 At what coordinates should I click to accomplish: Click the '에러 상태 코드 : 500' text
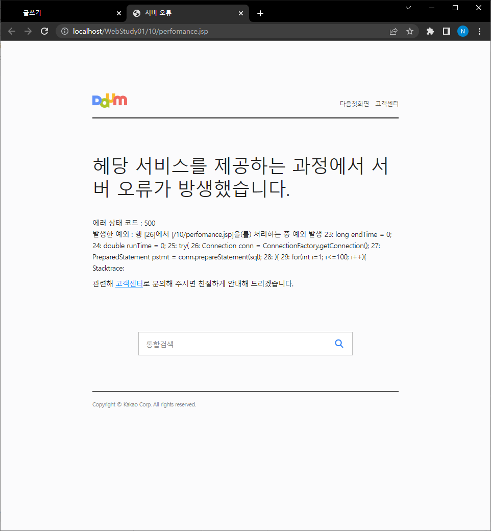[x=124, y=223]
